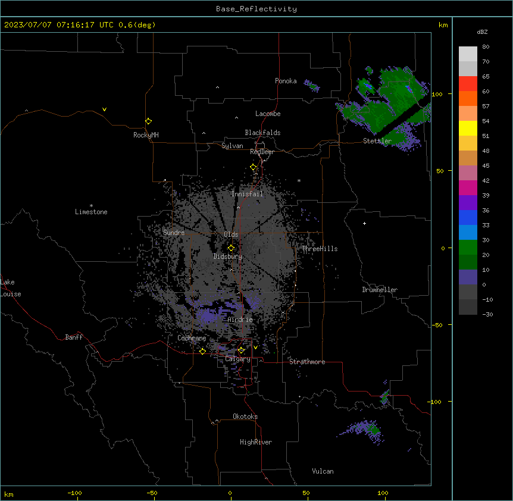The height and width of the screenshot is (501, 513).
Task: Click the yellow diamond marker below Cochrane
Action: pos(202,351)
